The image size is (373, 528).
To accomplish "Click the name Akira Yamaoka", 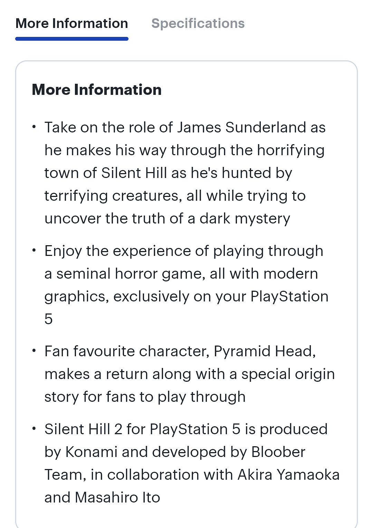I will click(x=288, y=475).
